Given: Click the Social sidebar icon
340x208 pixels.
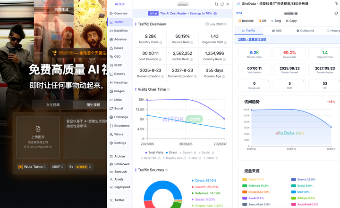Looking at the screenshot, I should [x=111, y=108].
